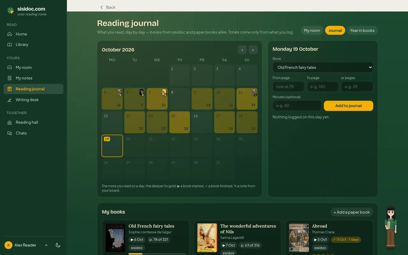
Task: Click the My room sidebar icon
Action: 10,68
